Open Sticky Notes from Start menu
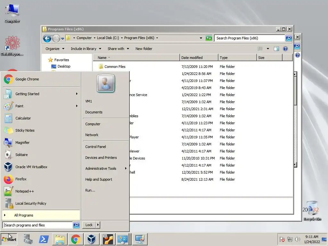Viewport: 328px width, 246px height. (41, 130)
